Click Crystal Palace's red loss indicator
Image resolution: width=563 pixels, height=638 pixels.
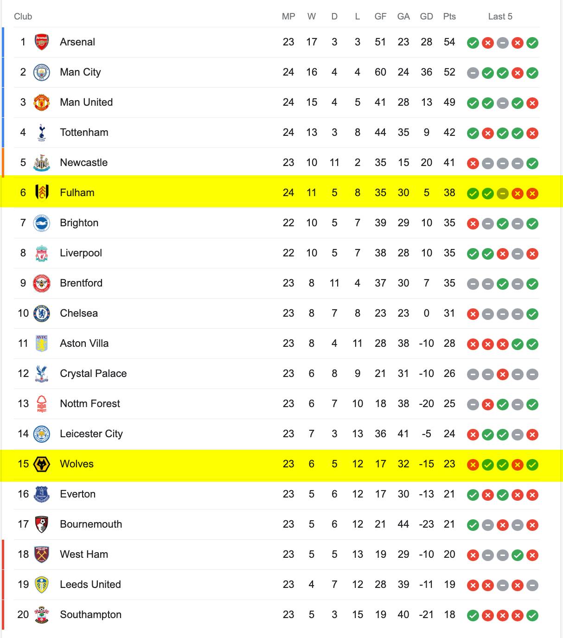503,375
